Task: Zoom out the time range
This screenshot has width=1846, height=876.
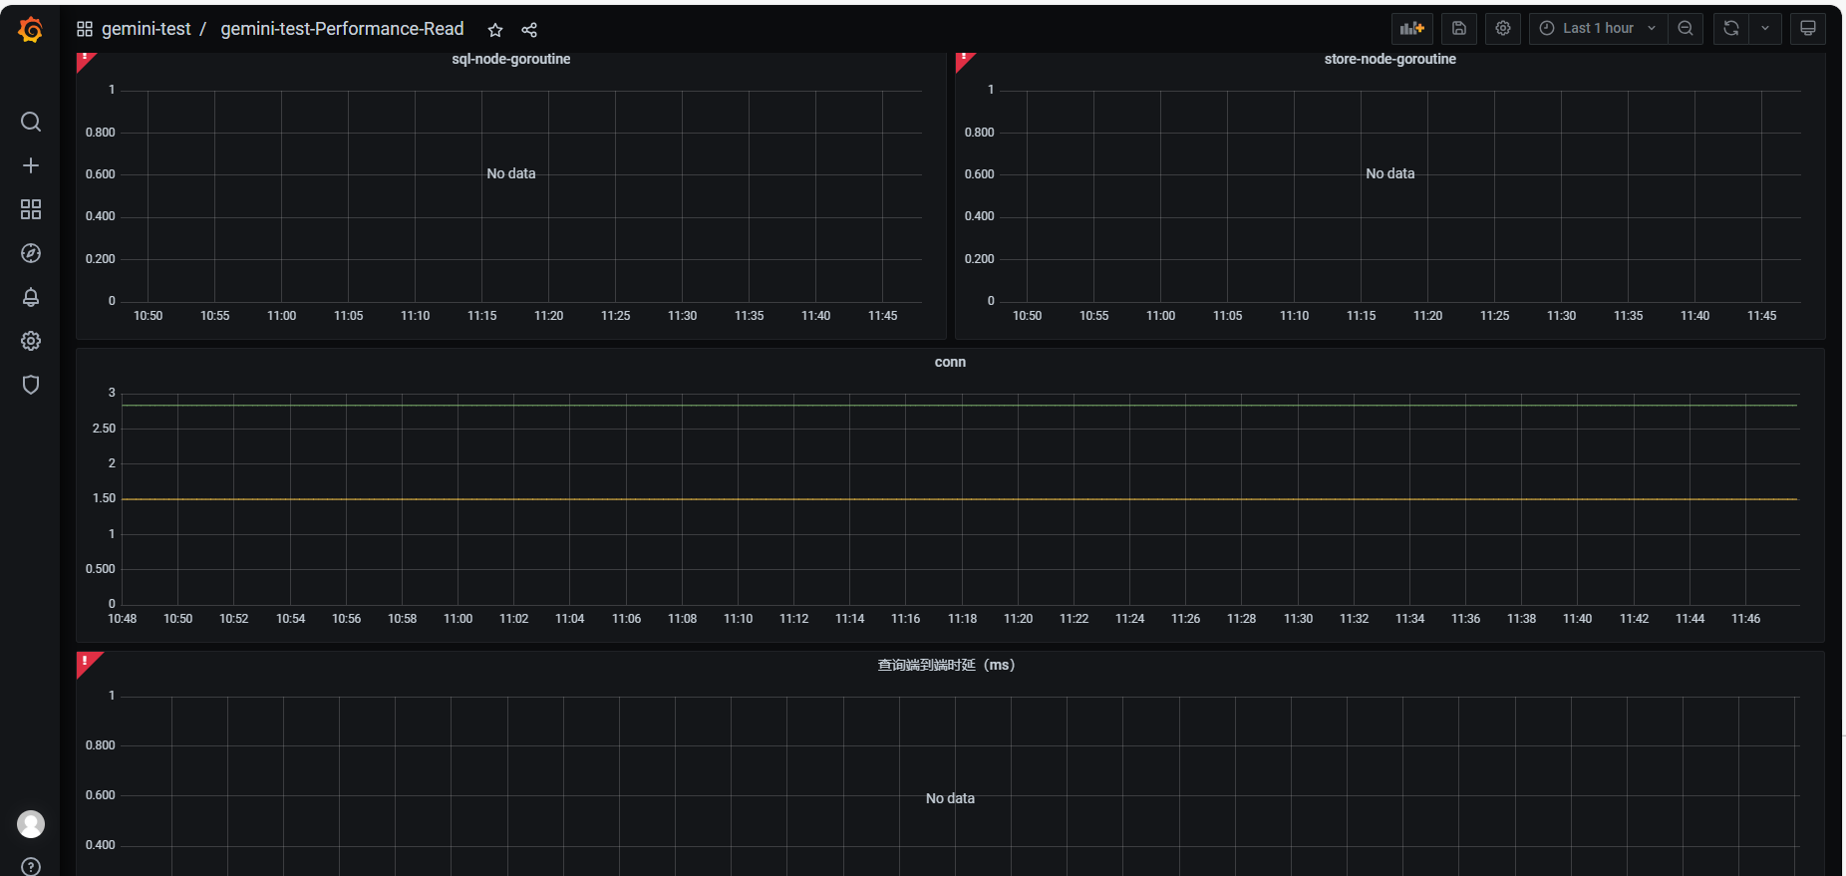Action: coord(1686,28)
